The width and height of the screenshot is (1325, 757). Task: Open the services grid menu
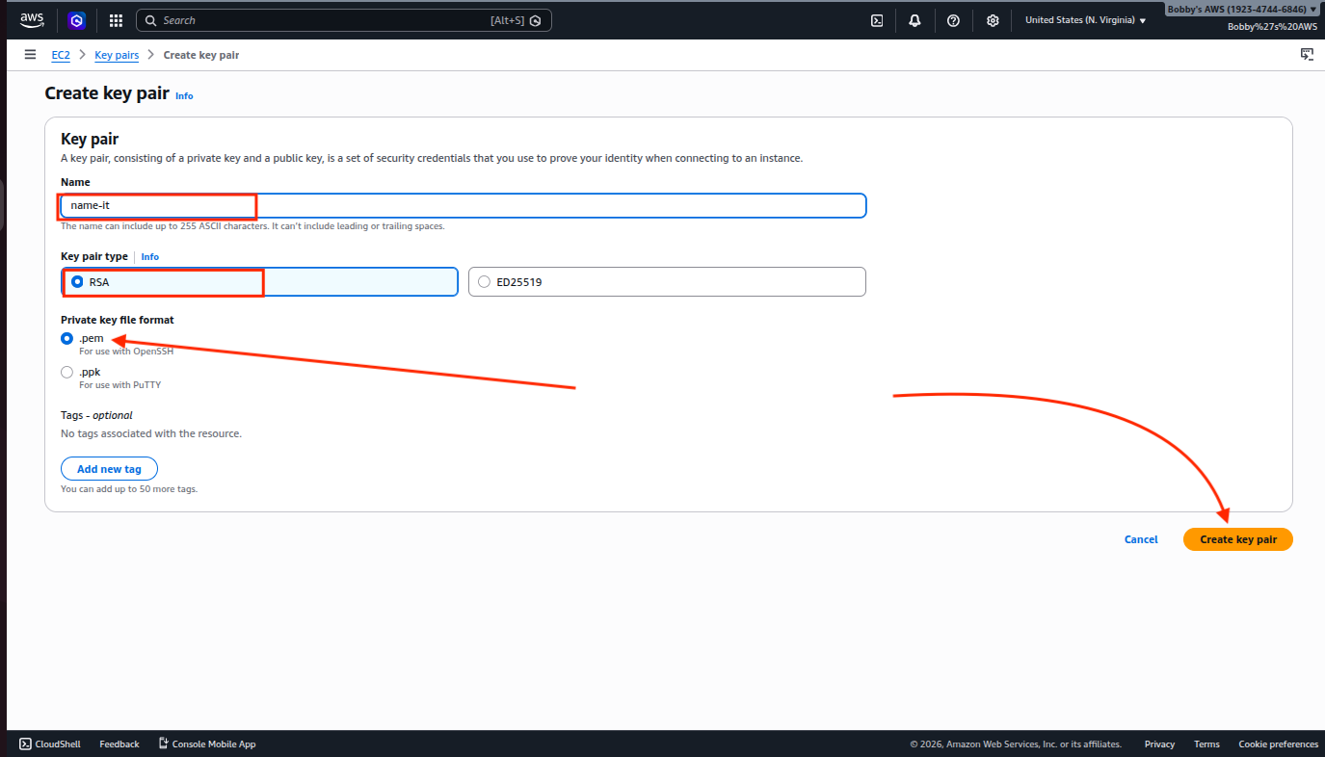(116, 20)
